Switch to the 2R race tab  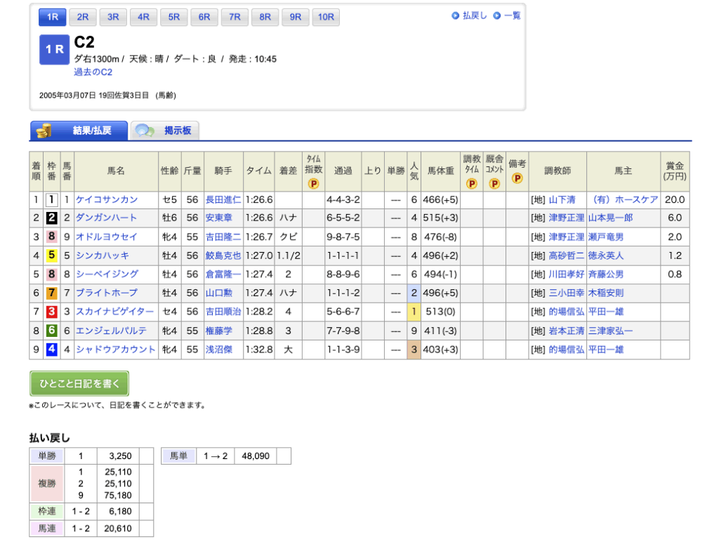coord(83,17)
